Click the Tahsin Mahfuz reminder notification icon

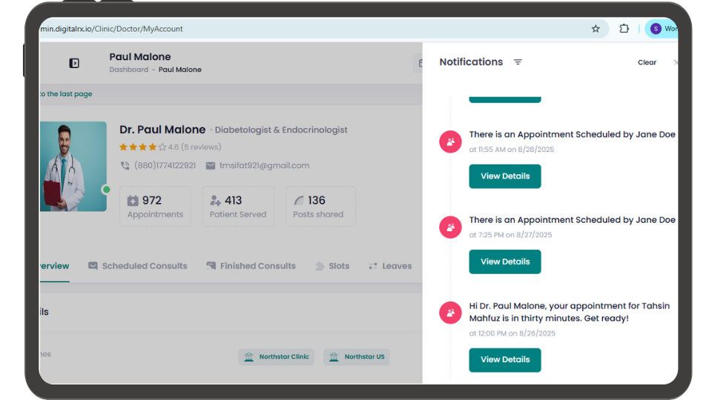pos(450,313)
